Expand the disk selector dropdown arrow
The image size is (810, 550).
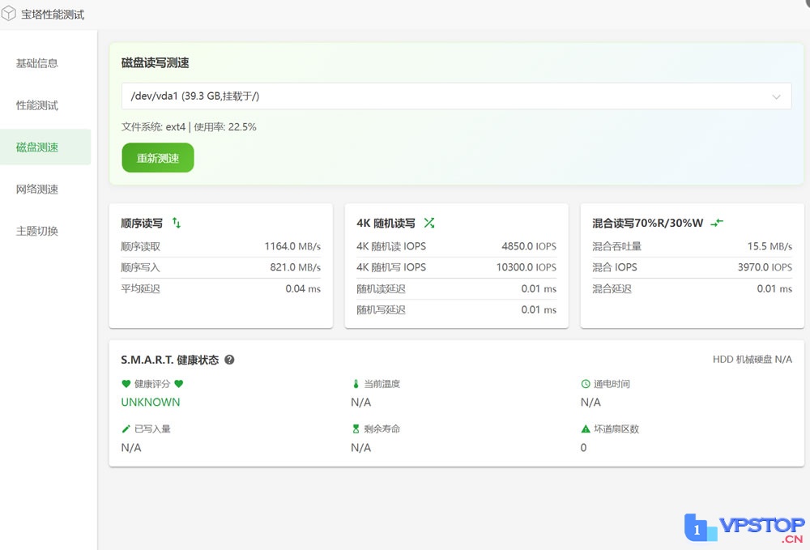pyautogui.click(x=777, y=96)
